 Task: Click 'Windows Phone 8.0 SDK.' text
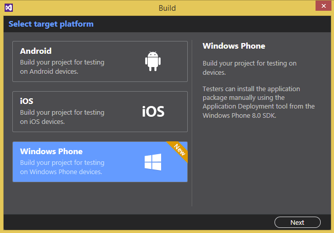(240, 115)
